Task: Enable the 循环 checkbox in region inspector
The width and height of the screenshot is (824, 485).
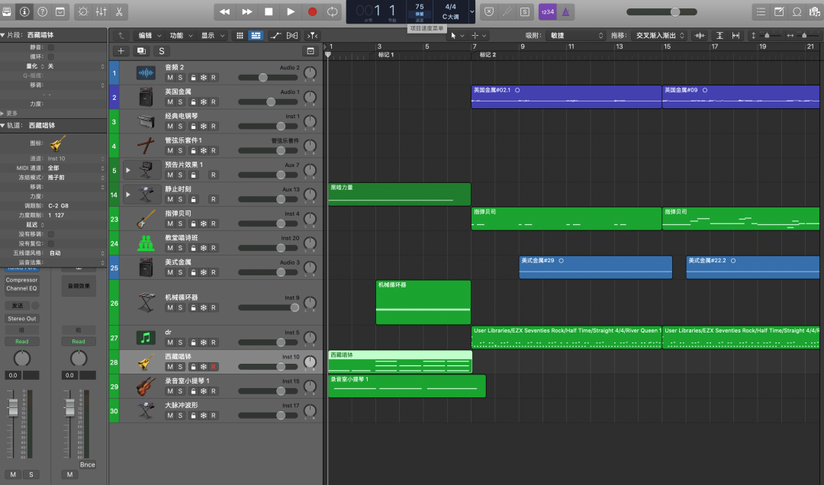Action: click(x=51, y=56)
